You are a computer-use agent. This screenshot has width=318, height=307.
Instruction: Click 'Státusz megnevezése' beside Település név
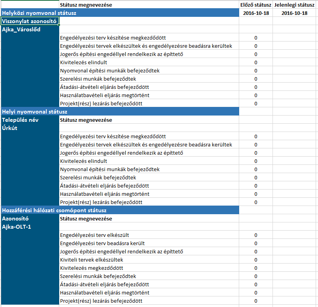(x=149, y=120)
